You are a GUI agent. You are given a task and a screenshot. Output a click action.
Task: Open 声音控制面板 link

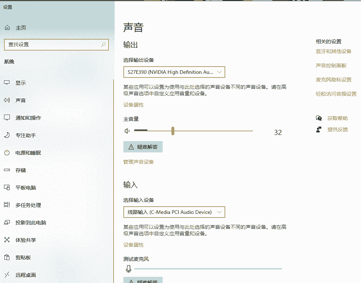(331, 65)
